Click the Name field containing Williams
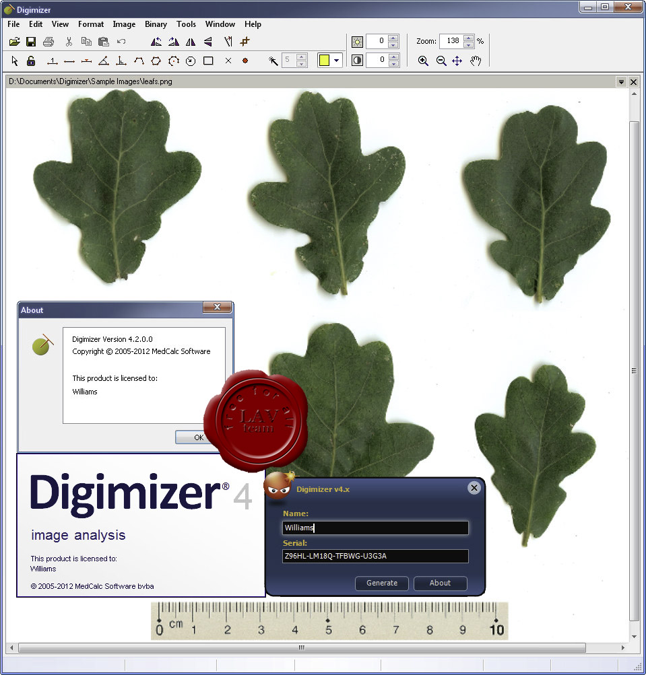Screen dimensions: 646x675 (x=375, y=528)
